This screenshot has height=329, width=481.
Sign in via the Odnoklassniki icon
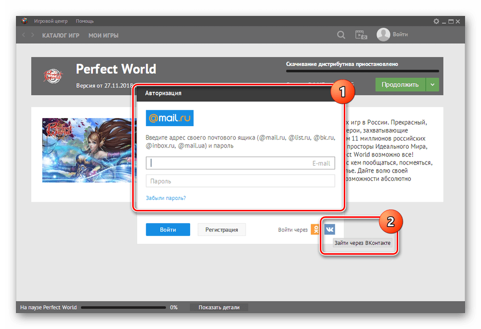click(316, 229)
